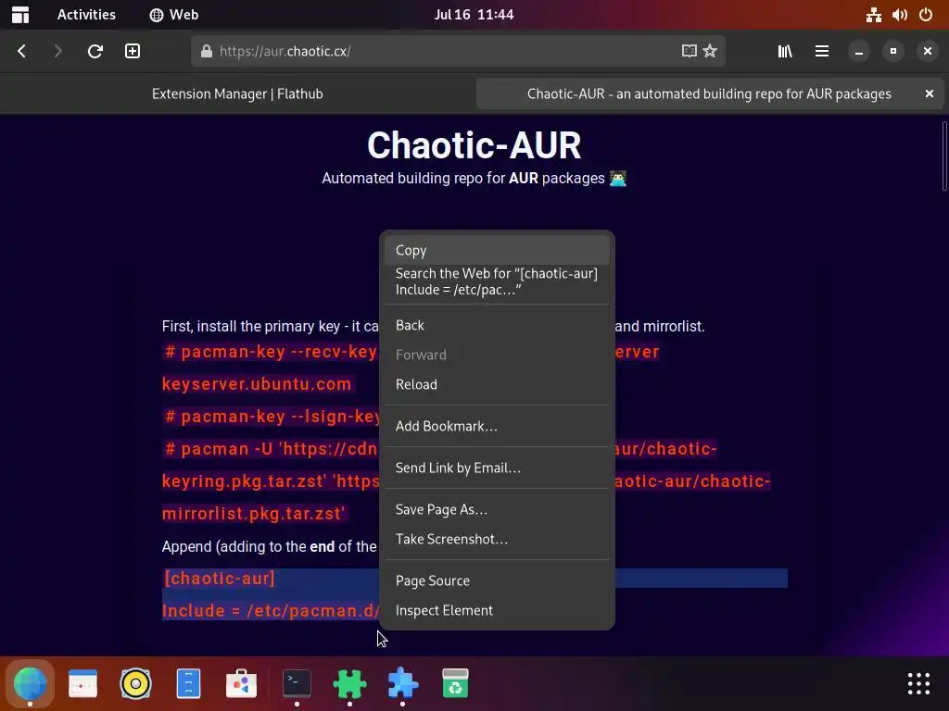Open a new tab with the plus icon

[x=133, y=52]
